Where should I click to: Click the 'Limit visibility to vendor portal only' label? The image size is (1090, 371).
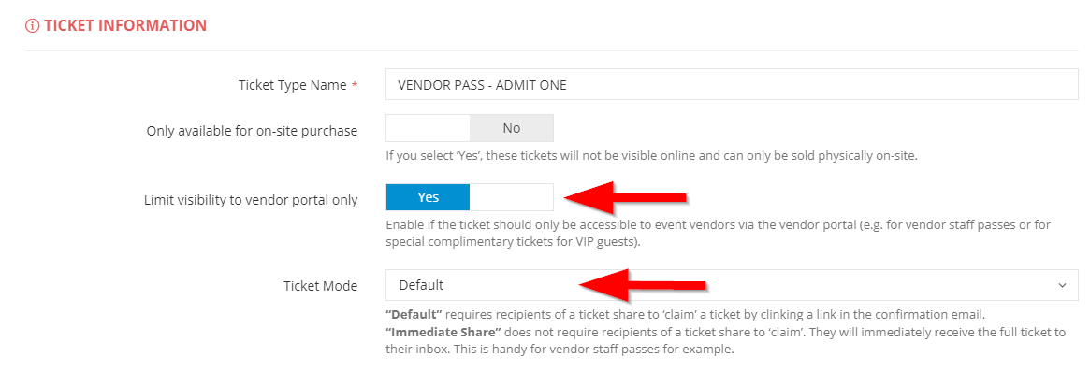coord(251,200)
